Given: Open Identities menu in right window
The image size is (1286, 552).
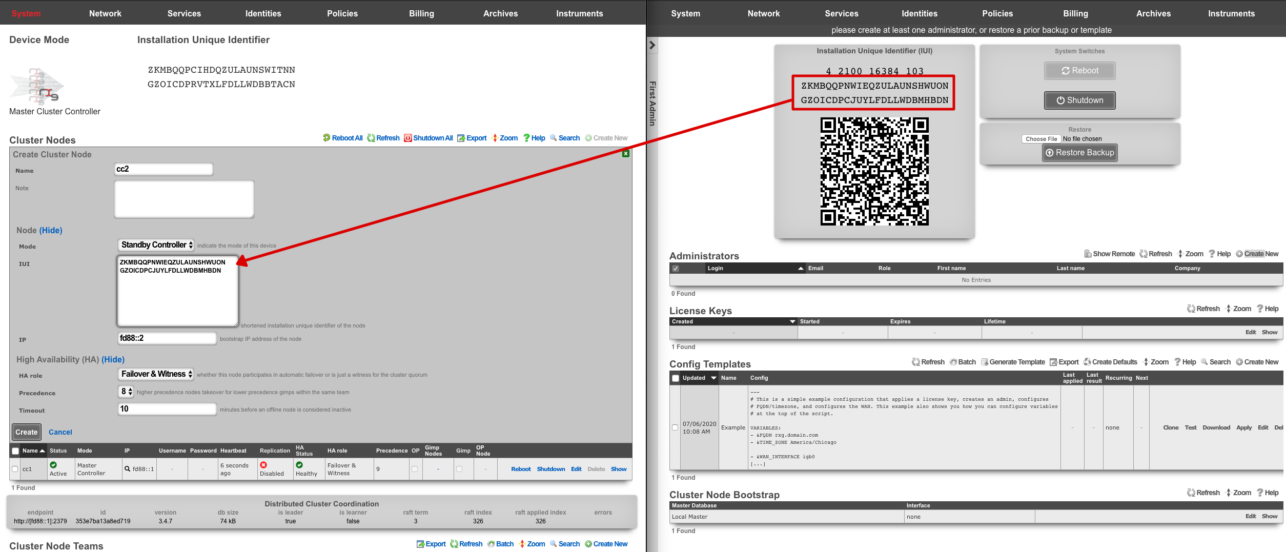Looking at the screenshot, I should coord(920,13).
